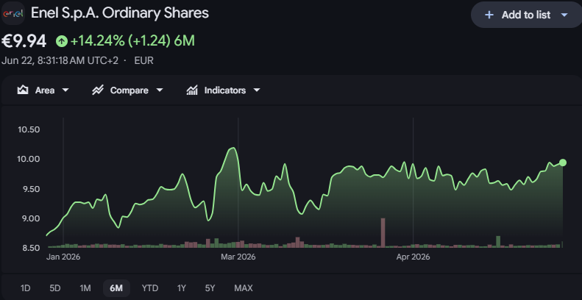Click the tallest red volume bar before Apr 2026
Image resolution: width=582 pixels, height=300 pixels.
pos(383,232)
